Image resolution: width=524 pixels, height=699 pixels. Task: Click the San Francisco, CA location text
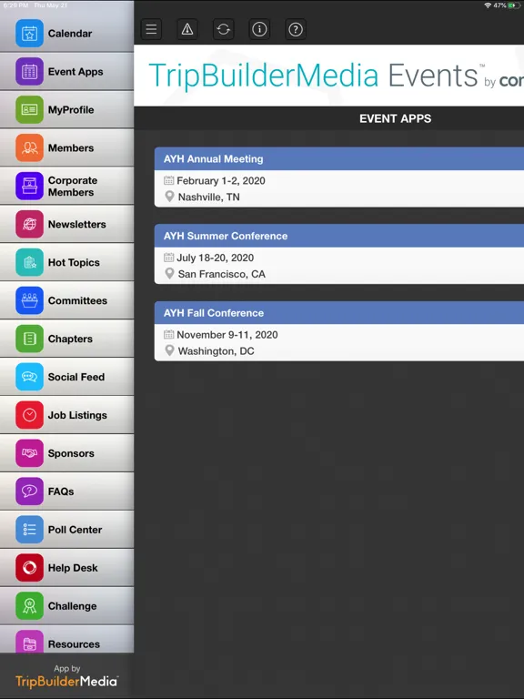221,274
